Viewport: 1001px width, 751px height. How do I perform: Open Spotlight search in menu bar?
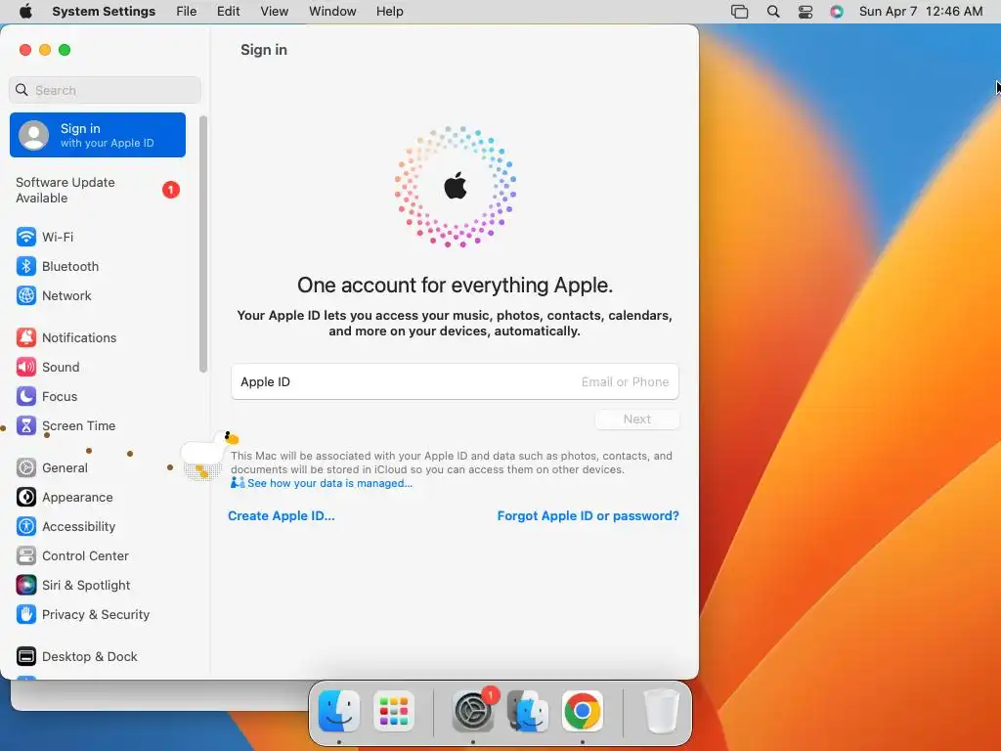pos(773,12)
